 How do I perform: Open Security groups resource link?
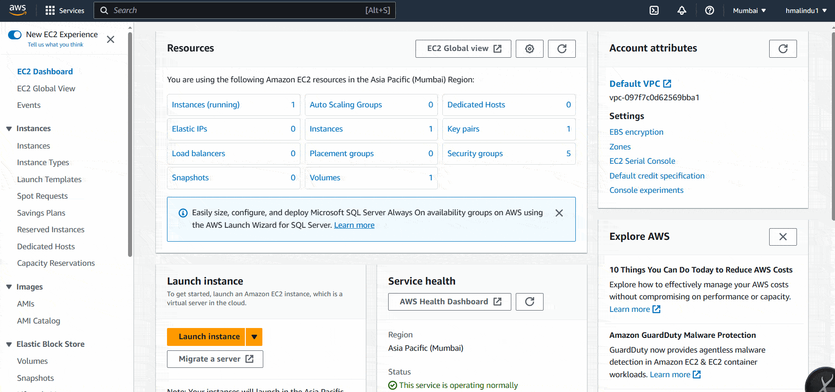point(475,153)
